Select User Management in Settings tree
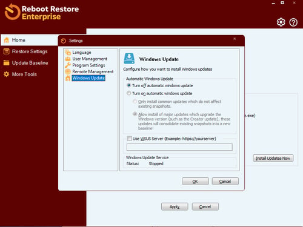The image size is (303, 227). (90, 59)
